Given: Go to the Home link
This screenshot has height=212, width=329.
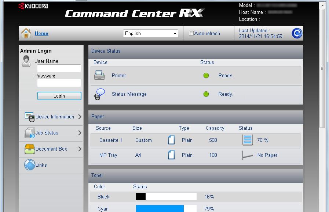Looking at the screenshot, I should pyautogui.click(x=41, y=34).
